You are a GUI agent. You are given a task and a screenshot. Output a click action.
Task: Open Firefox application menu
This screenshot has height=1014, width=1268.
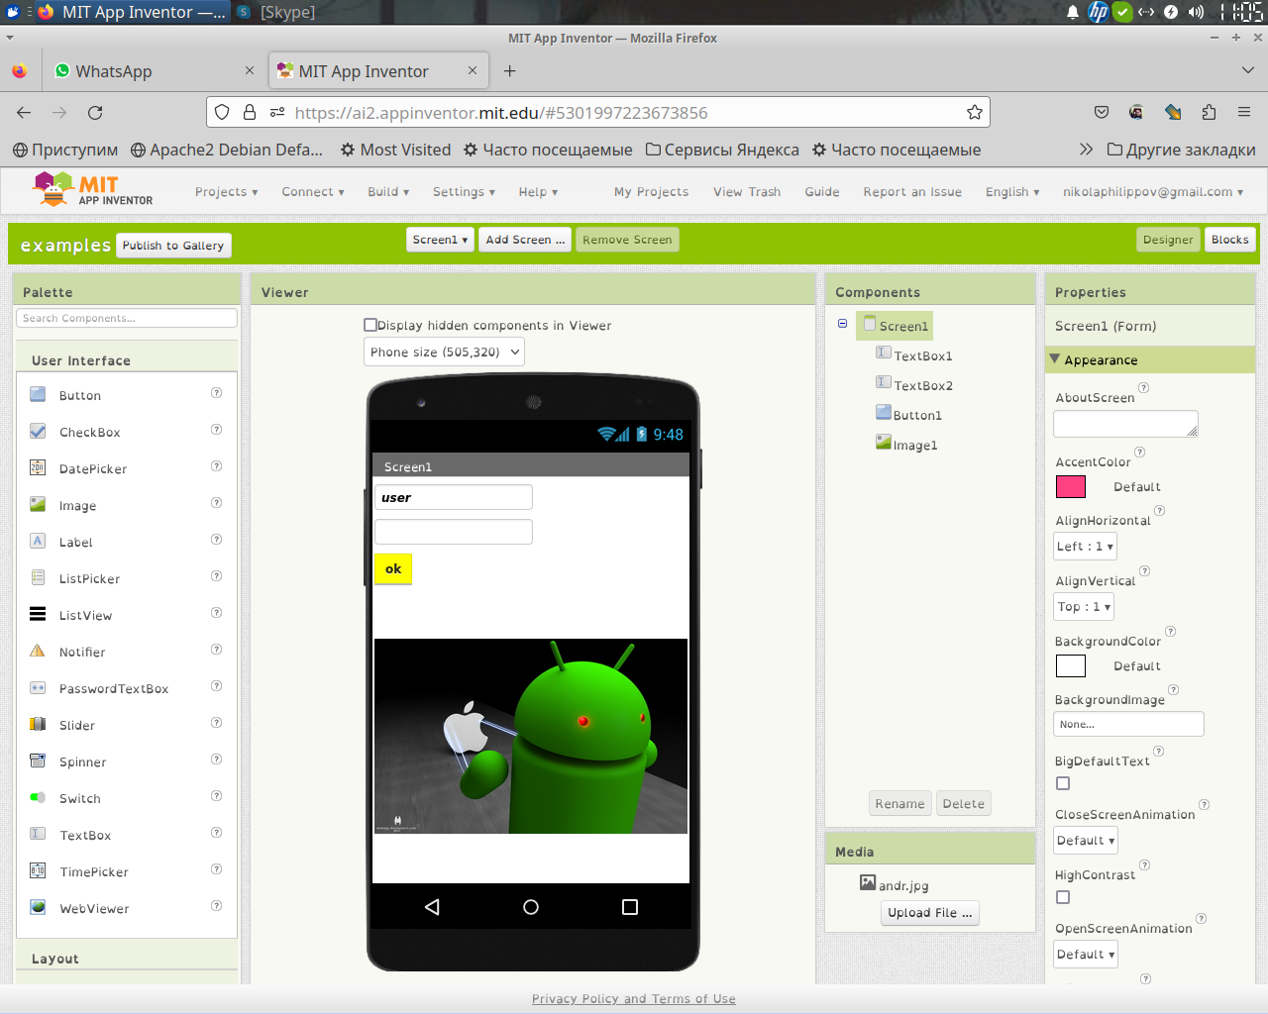1244,113
